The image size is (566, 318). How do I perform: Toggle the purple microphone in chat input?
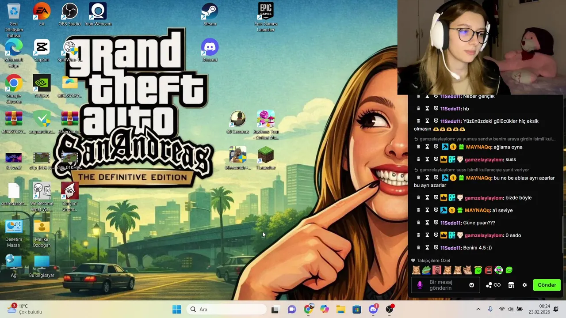[420, 285]
